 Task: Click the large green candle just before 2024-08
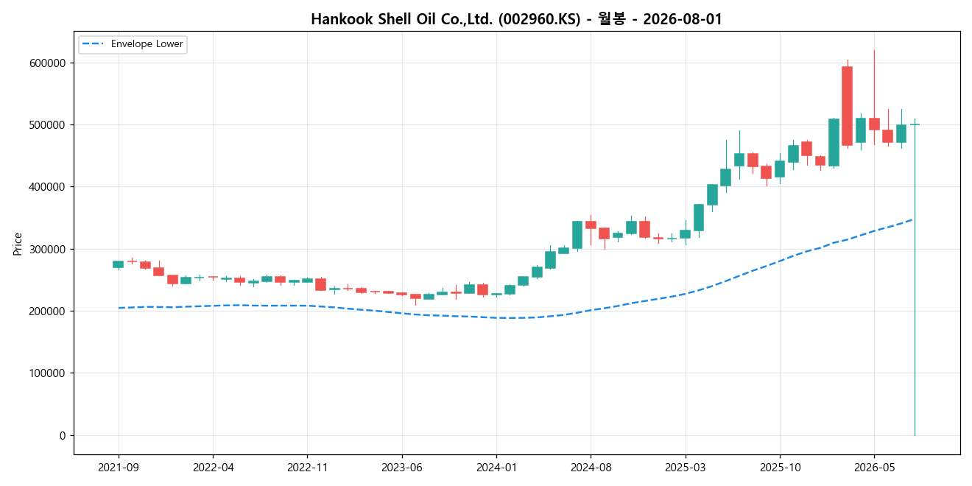pos(577,235)
